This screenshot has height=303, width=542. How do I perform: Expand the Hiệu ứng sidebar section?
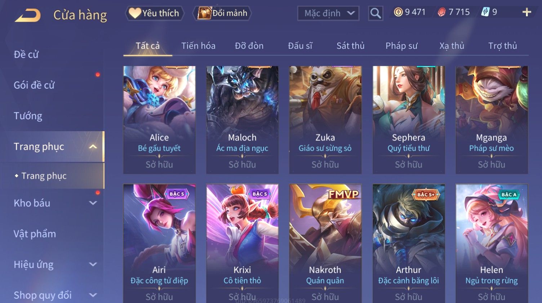coord(93,264)
